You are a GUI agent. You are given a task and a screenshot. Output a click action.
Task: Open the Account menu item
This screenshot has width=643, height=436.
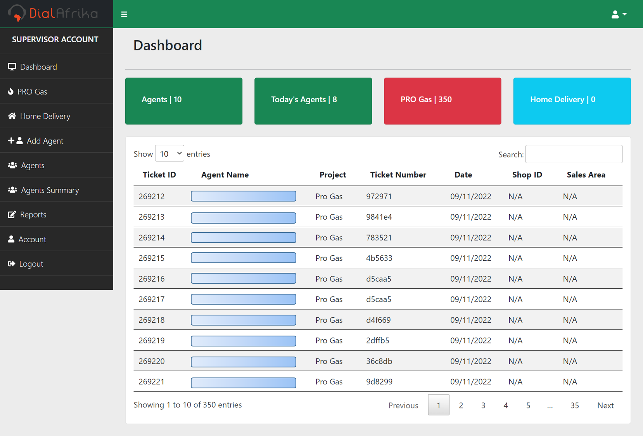(32, 239)
